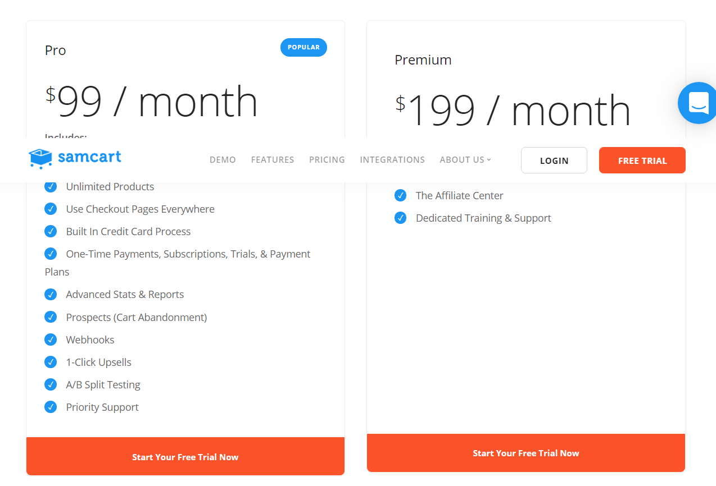The width and height of the screenshot is (716, 486).
Task: Click the orange Free Trial header button
Action: click(642, 161)
